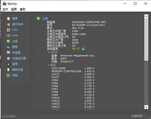The image size is (151, 119).
Task: Open the 音频 audio speaker icon
Action: pos(8,64)
